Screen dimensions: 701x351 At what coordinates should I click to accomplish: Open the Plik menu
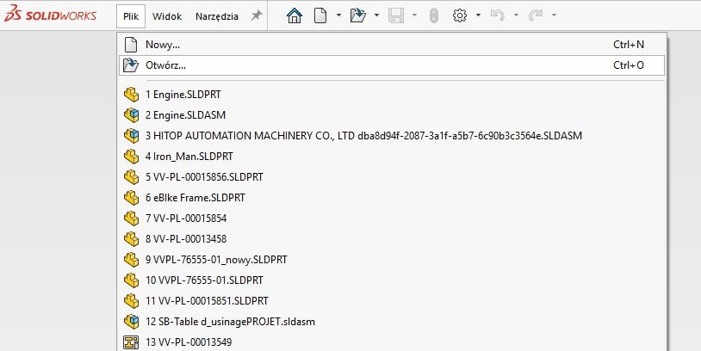point(131,16)
